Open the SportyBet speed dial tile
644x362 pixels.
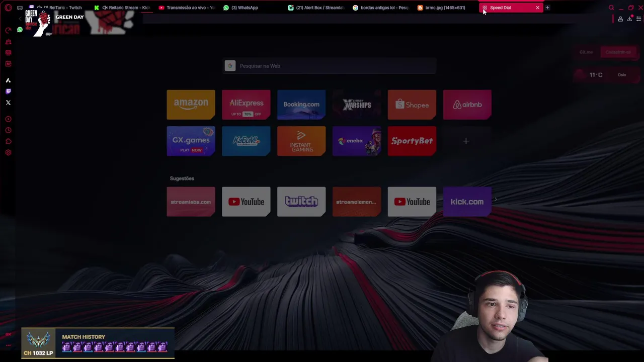412,141
